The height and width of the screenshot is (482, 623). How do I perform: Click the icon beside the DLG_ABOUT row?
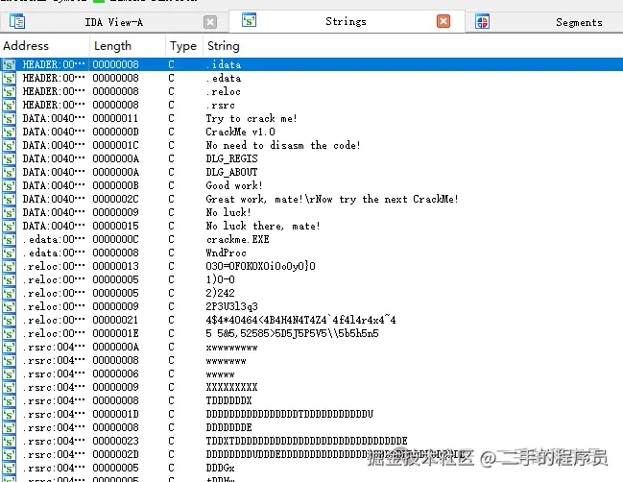10,173
